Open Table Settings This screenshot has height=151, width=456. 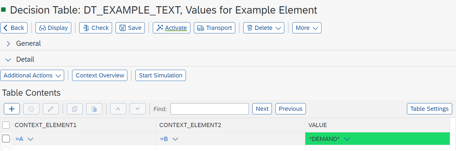429,109
